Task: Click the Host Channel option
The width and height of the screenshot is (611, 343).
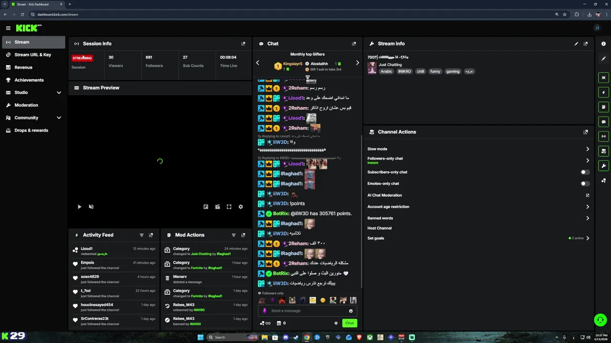Action: point(379,228)
